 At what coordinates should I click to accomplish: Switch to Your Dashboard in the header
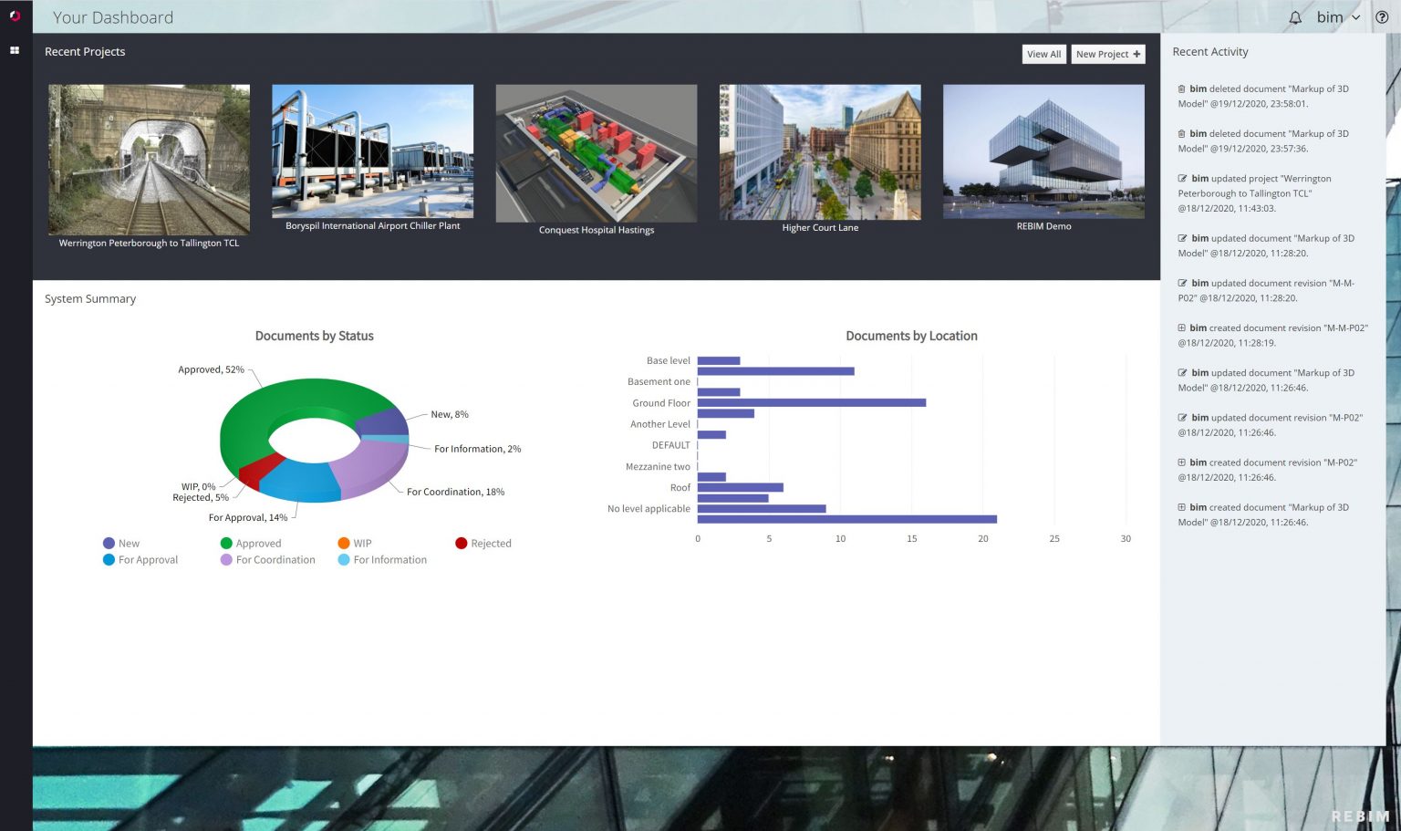113,17
